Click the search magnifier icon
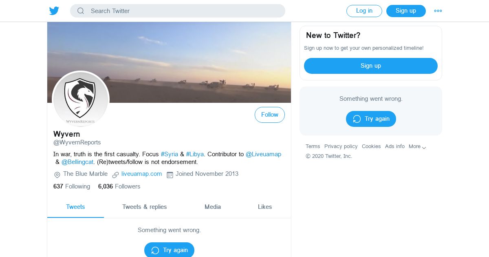Image resolution: width=489 pixels, height=257 pixels. tap(81, 11)
